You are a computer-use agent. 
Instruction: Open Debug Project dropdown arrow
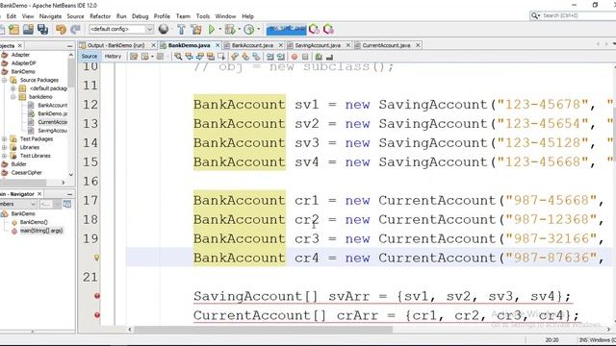point(239,30)
